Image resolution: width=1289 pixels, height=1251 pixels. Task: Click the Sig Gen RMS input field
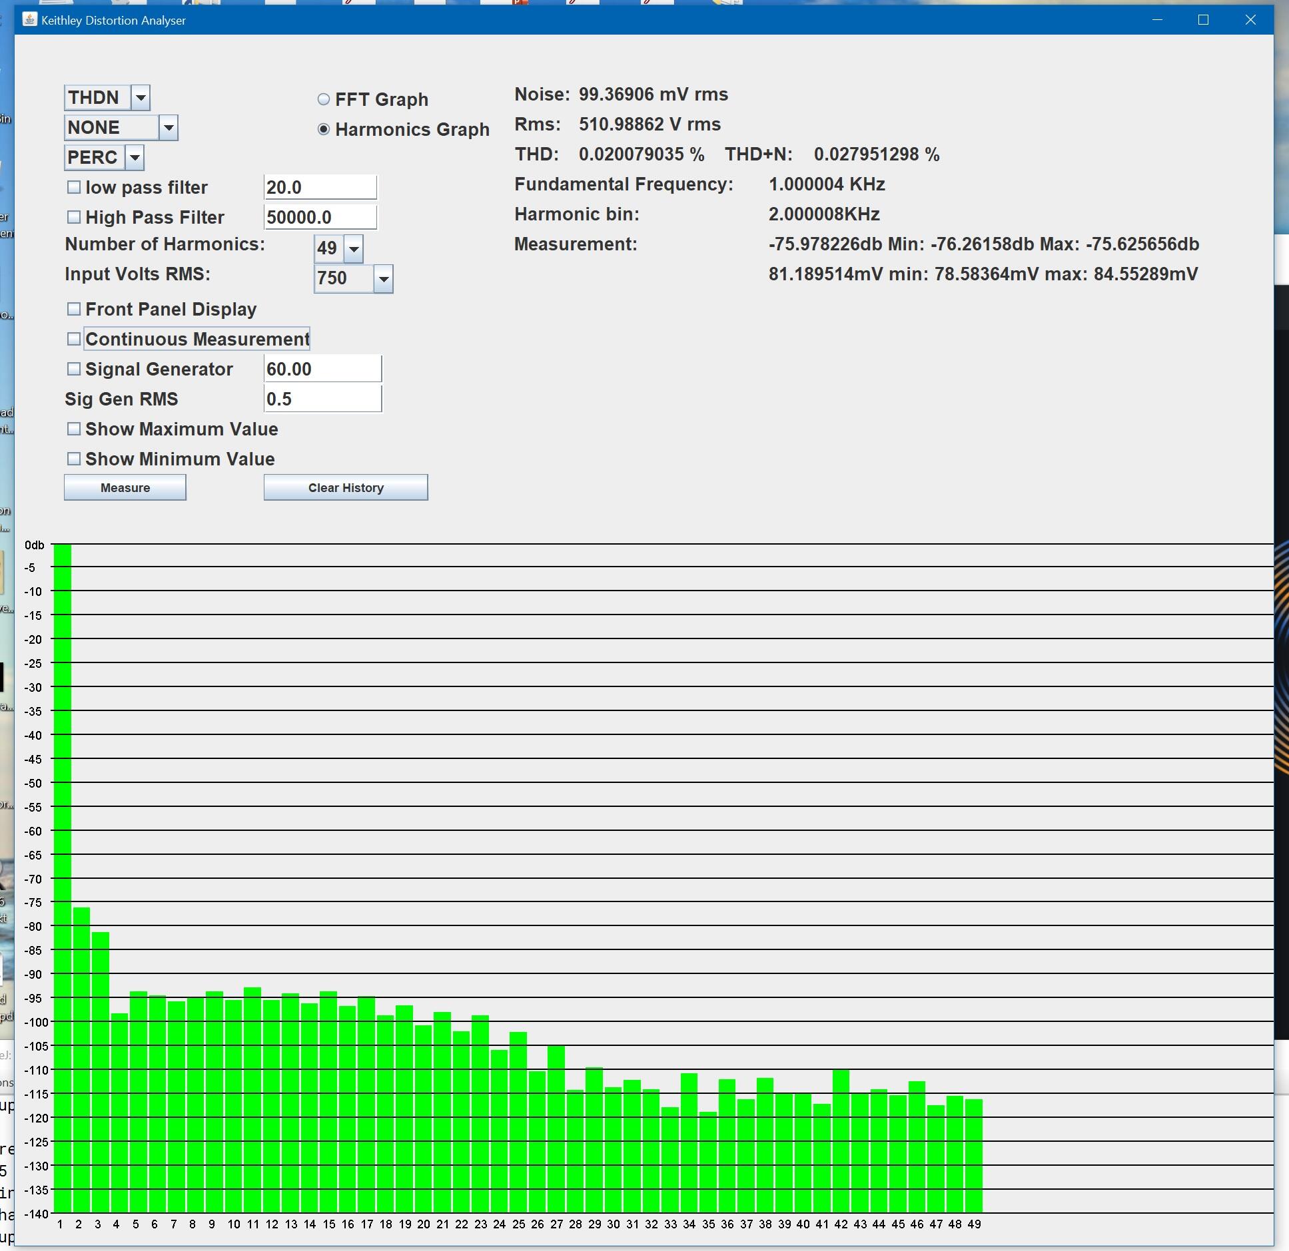click(x=322, y=399)
